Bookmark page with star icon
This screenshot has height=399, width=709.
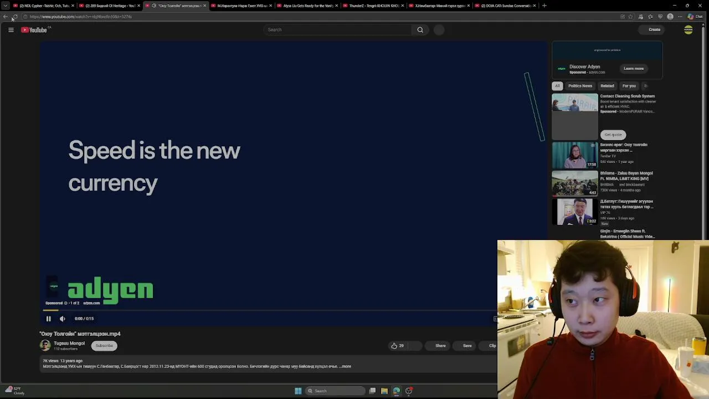[x=630, y=17]
